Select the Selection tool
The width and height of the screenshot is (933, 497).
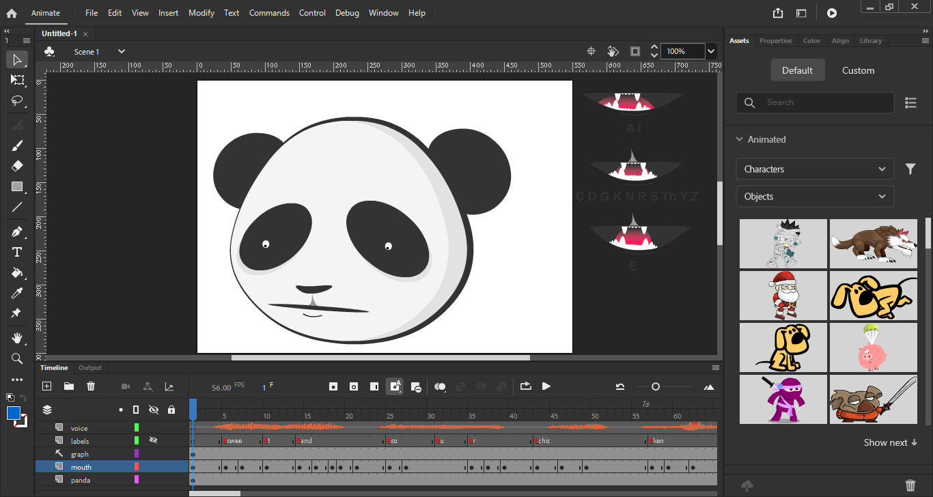(x=17, y=59)
